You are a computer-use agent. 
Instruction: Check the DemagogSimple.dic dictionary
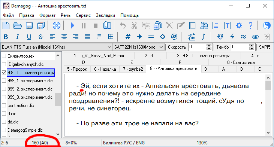click(4, 130)
